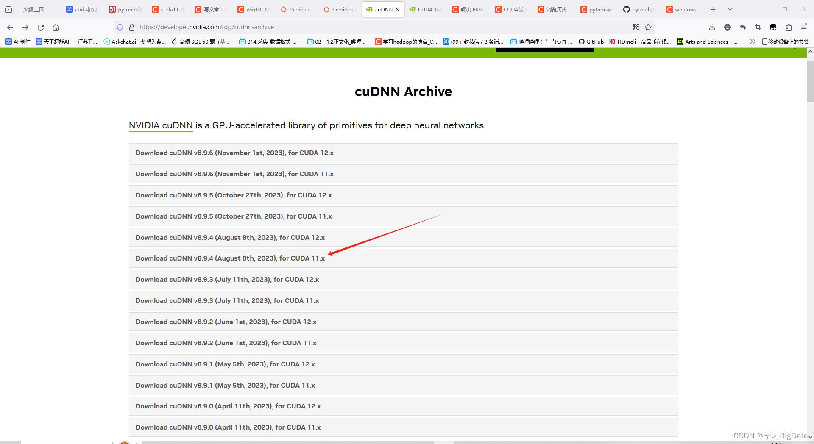Open the Askchat.ai bookmark

tap(135, 42)
